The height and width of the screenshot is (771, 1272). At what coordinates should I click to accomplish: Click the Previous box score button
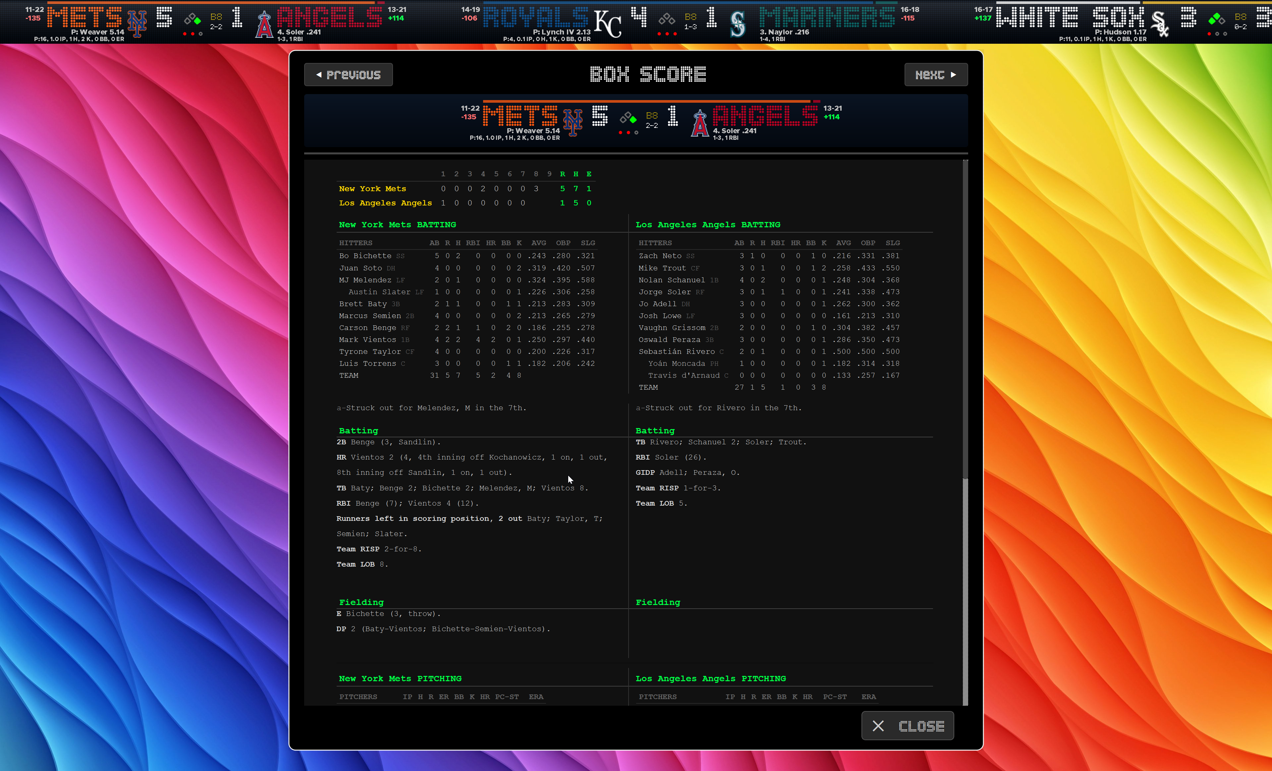[x=349, y=75]
